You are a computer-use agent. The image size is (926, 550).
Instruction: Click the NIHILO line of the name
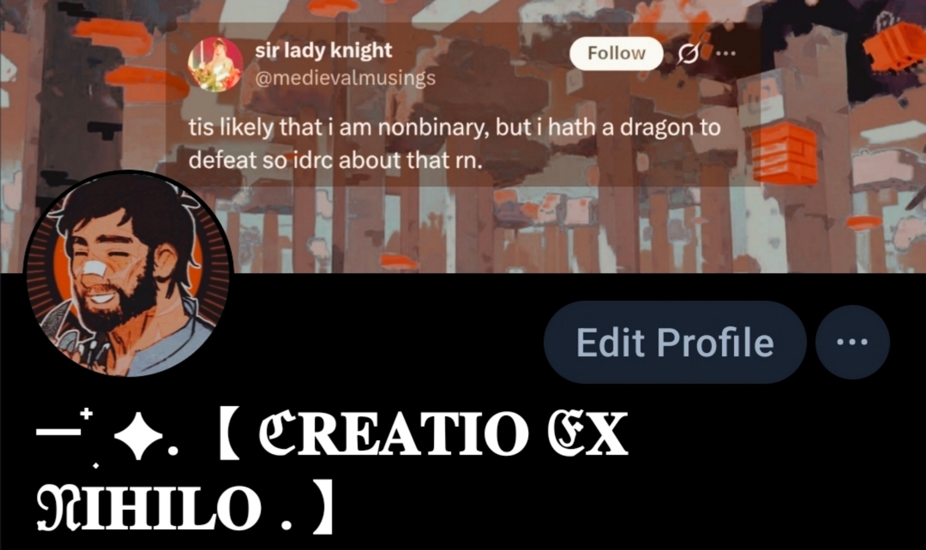coord(149,508)
